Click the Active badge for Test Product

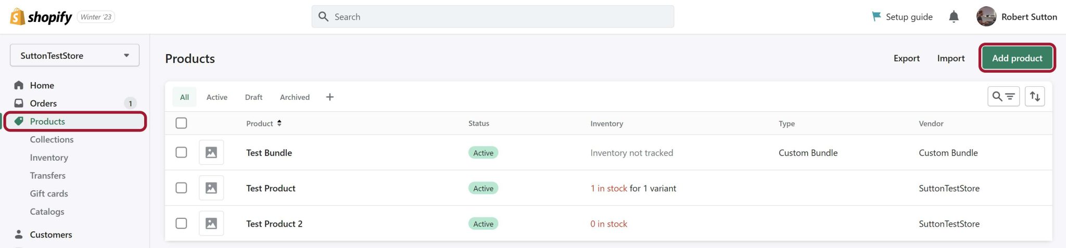coord(483,188)
